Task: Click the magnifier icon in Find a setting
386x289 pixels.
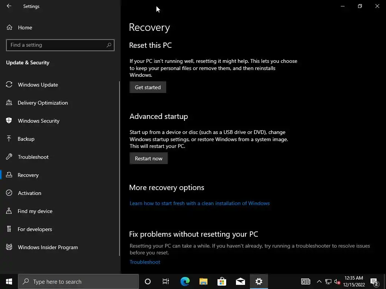Action: [109, 45]
